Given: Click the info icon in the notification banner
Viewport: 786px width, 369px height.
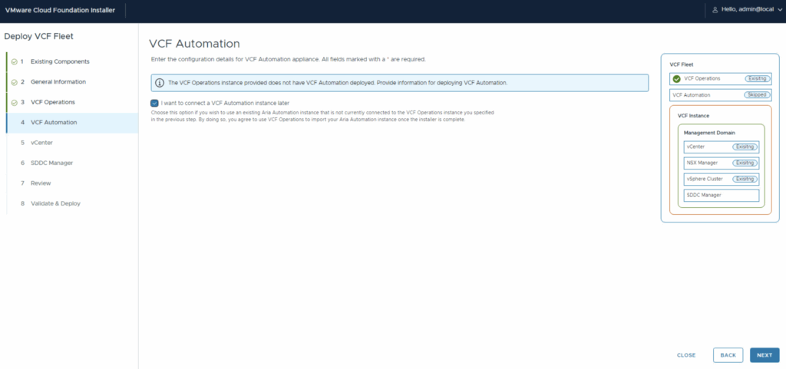Looking at the screenshot, I should pyautogui.click(x=160, y=82).
